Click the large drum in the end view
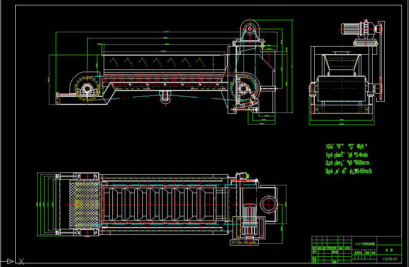409x267 pixels. coord(342,88)
